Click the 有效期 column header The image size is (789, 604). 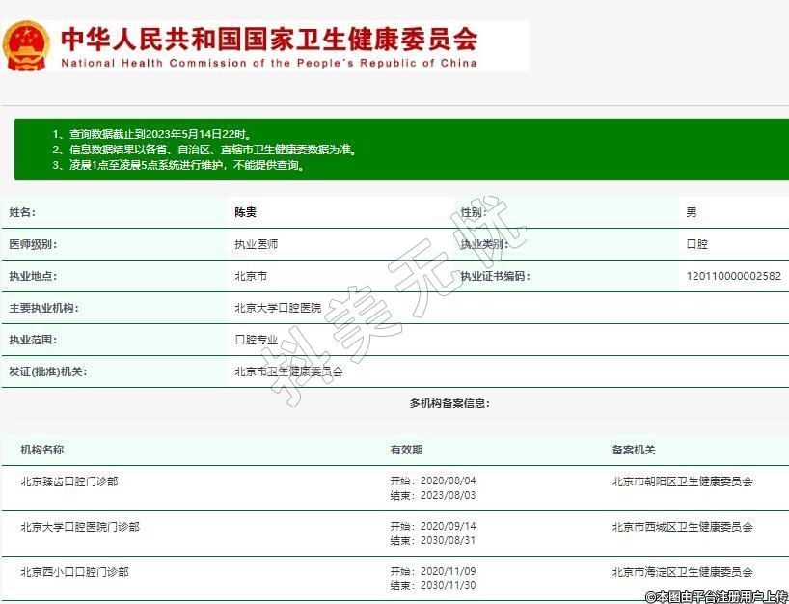point(406,450)
